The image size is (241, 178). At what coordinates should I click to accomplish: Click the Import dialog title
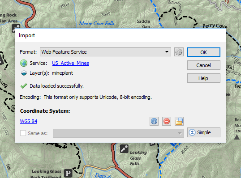[27, 35]
